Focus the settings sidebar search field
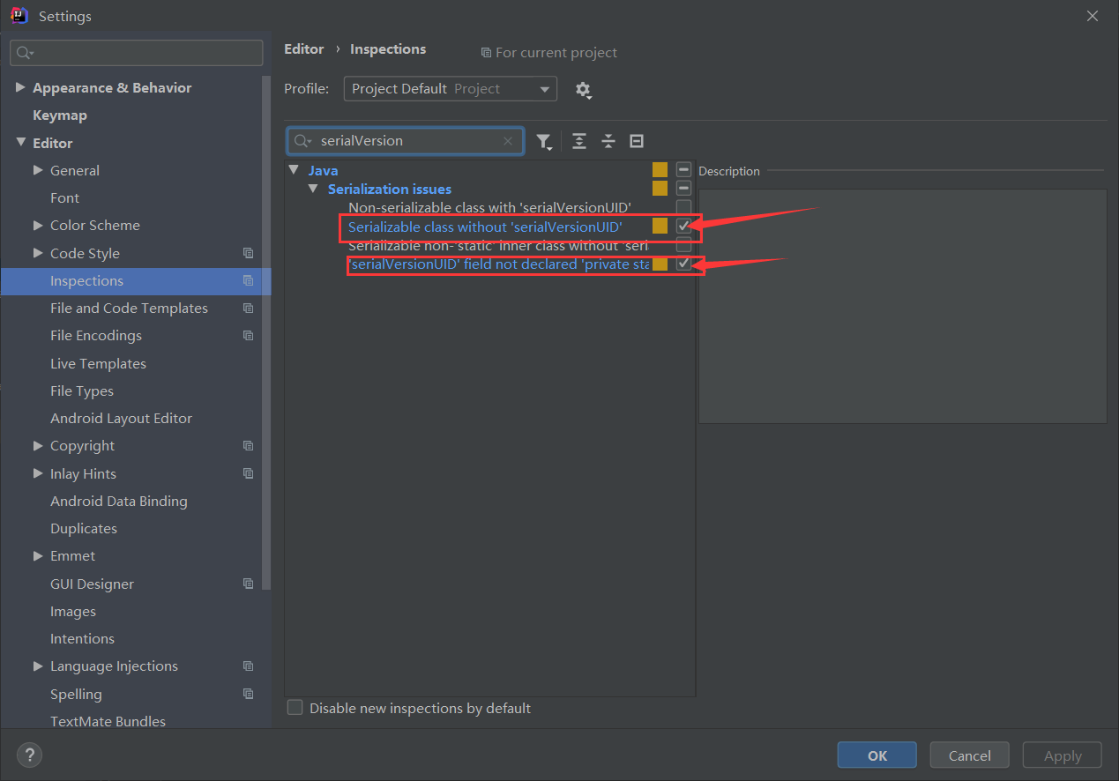The image size is (1119, 781). [x=137, y=53]
